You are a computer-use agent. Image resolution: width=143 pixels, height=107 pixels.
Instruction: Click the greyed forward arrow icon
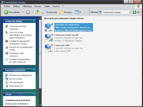coord(28,12)
